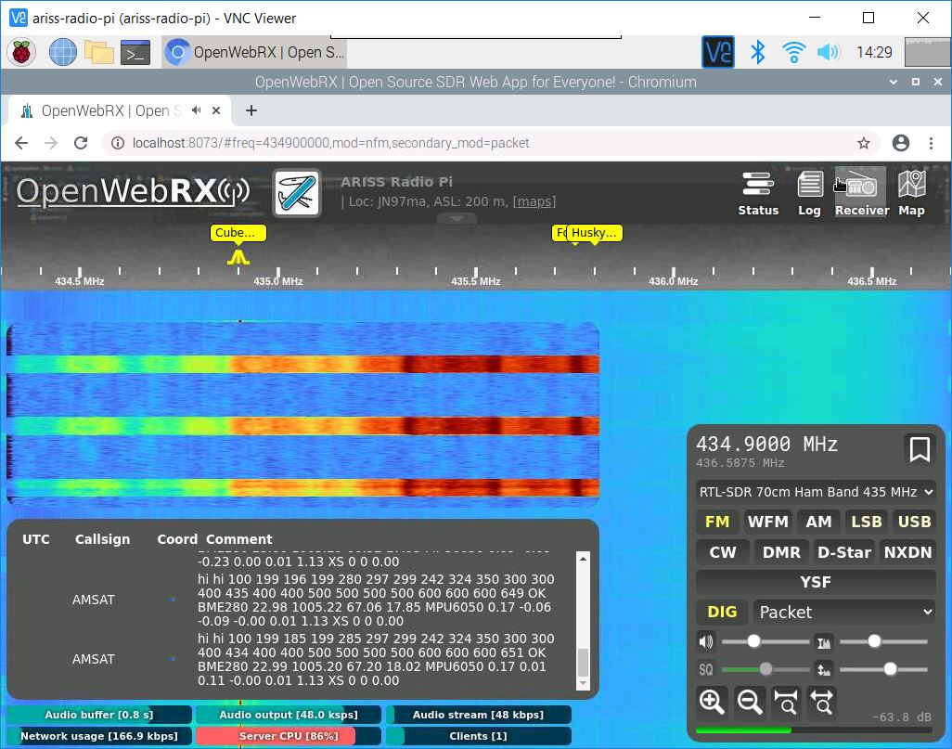Open Chromium user profile icon
The height and width of the screenshot is (749, 952).
point(900,143)
